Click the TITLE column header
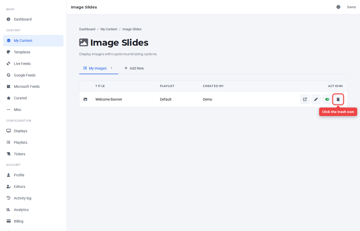The width and height of the screenshot is (360, 231). click(x=100, y=86)
